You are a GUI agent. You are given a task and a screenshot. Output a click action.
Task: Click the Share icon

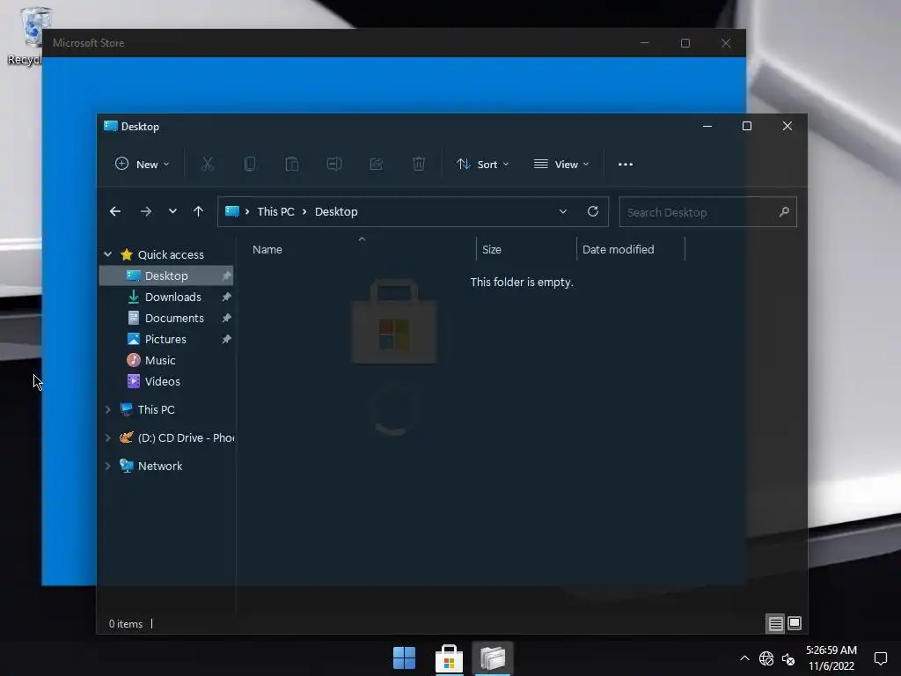coord(377,165)
